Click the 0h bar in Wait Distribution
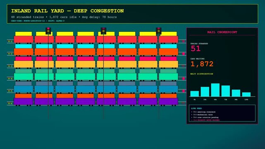Image resolution: width=265 pixels, height=149 pixels. click(195, 94)
